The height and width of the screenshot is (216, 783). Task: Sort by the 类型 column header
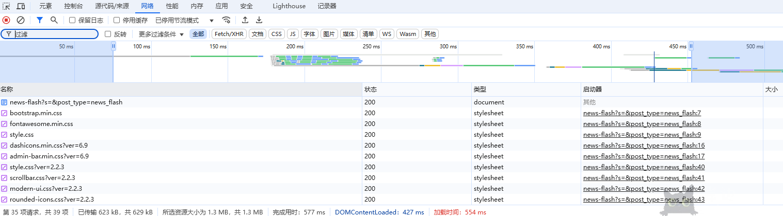(526, 89)
